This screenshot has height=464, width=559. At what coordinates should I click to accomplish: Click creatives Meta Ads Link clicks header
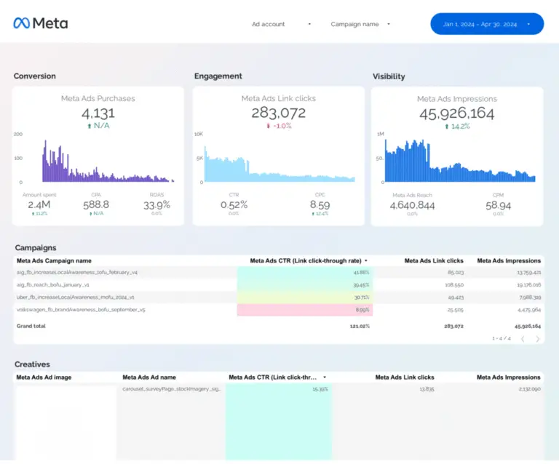(405, 377)
